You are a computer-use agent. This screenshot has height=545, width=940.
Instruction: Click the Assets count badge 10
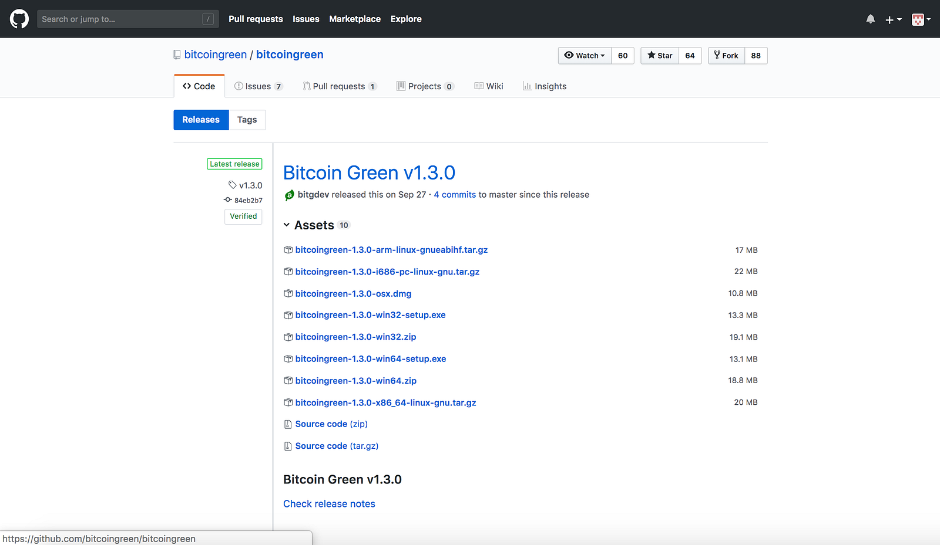pos(344,225)
